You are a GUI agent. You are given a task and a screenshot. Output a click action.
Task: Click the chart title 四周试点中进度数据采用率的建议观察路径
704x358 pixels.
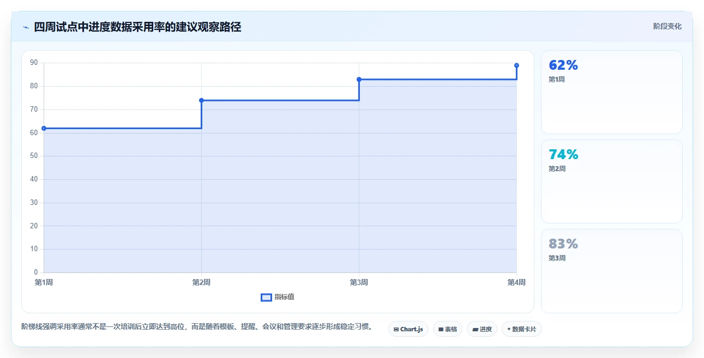click(137, 27)
